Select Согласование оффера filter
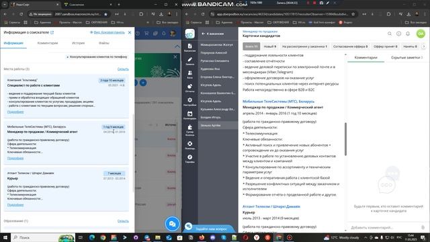The image size is (430, 242). point(350,46)
